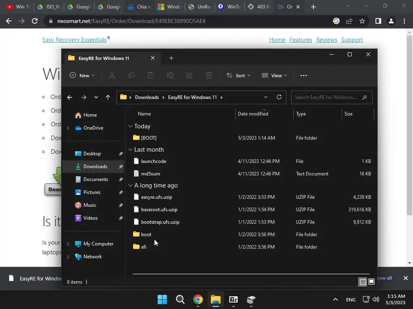This screenshot has width=413, height=309.
Task: Click Chrome icon on taskbar
Action: [x=198, y=299]
